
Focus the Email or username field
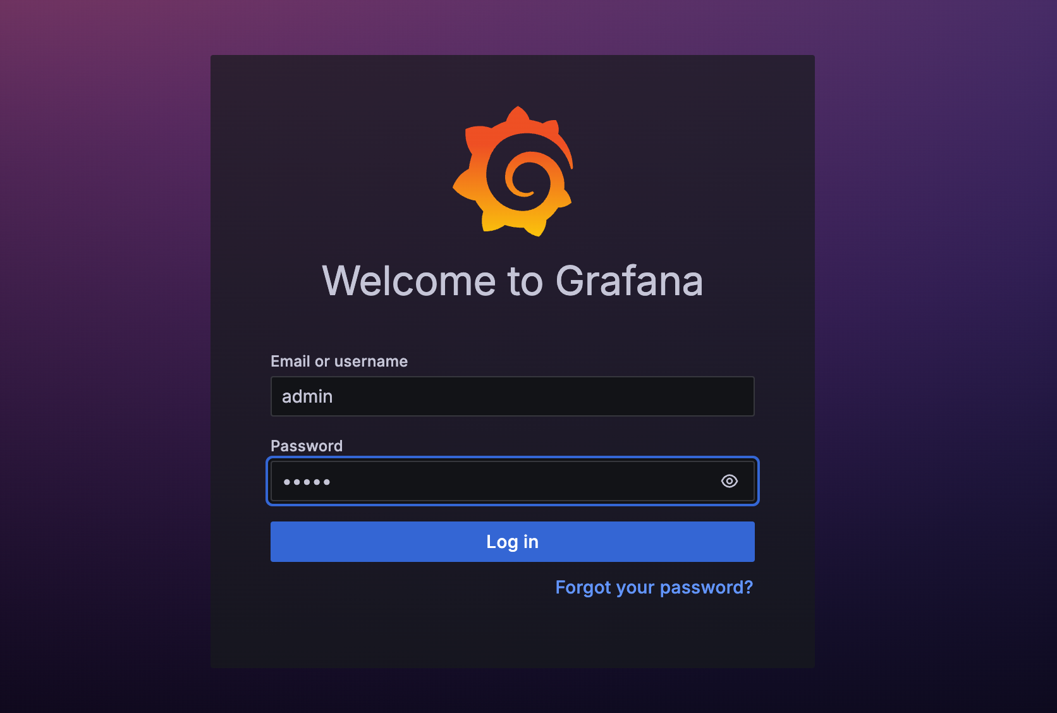(x=512, y=396)
